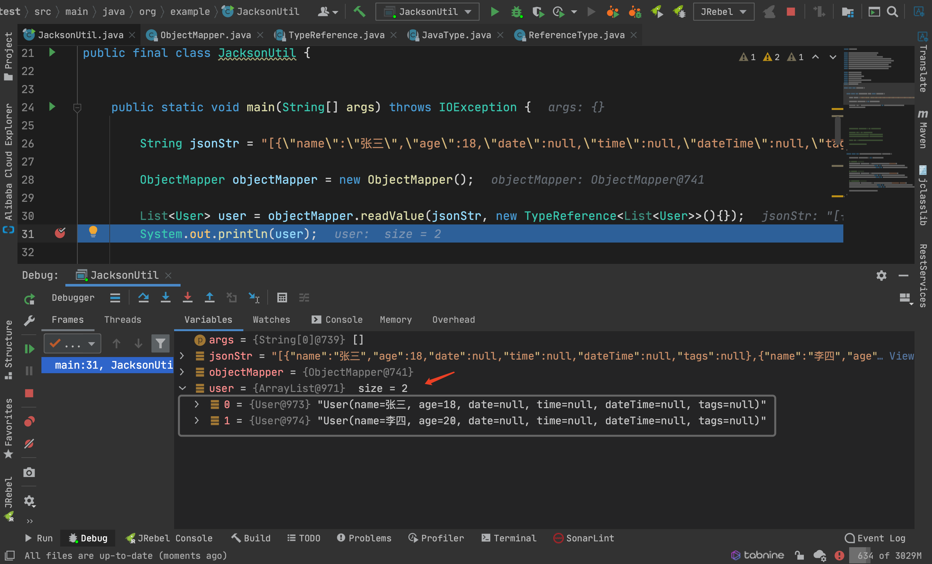
Task: Click the Force Step Into icon
Action: coord(188,298)
